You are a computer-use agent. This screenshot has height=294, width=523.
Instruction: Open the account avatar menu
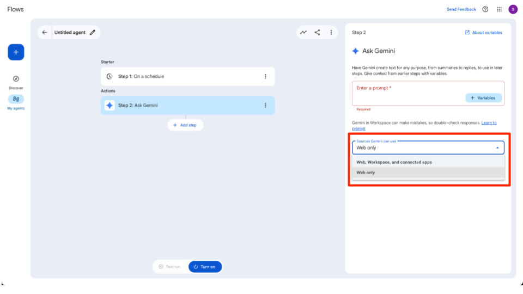(x=513, y=9)
